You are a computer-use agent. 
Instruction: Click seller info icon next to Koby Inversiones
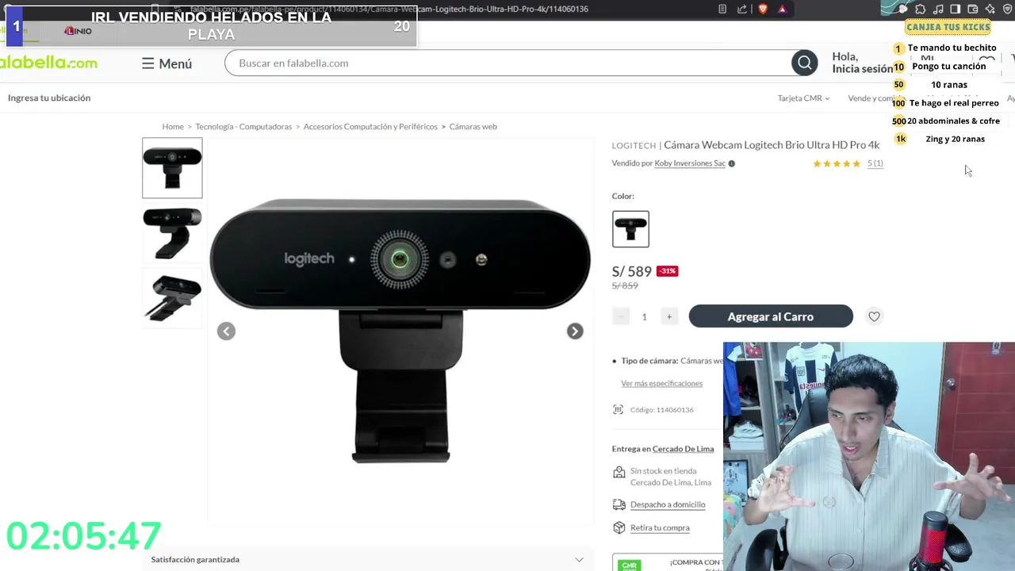click(x=731, y=163)
